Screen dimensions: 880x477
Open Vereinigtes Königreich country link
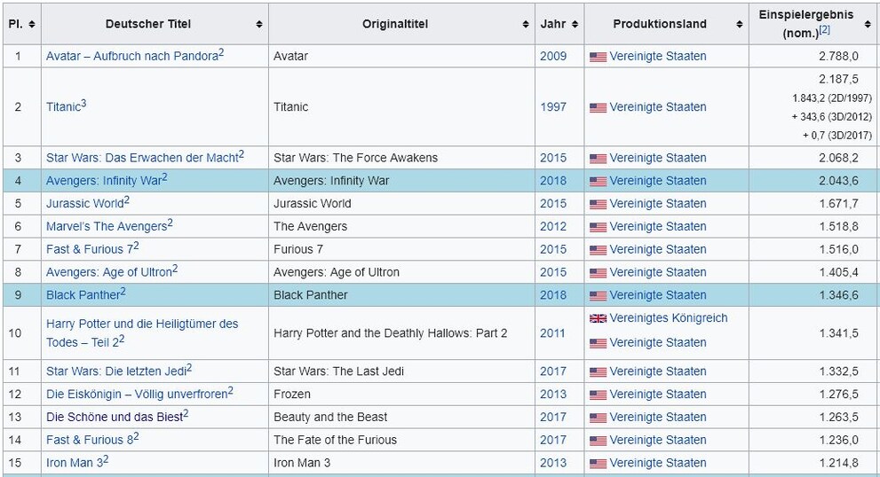[x=669, y=317]
